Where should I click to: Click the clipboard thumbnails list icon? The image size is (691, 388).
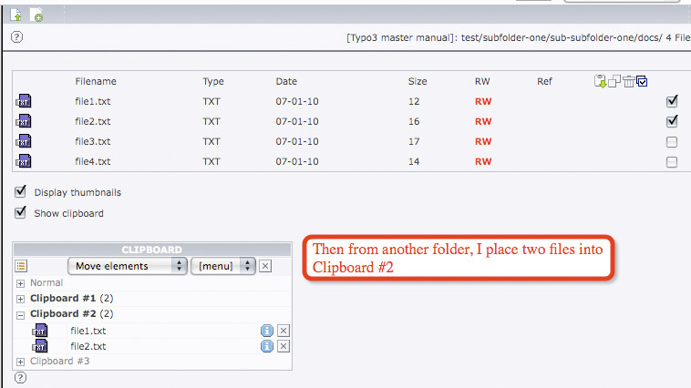click(22, 266)
